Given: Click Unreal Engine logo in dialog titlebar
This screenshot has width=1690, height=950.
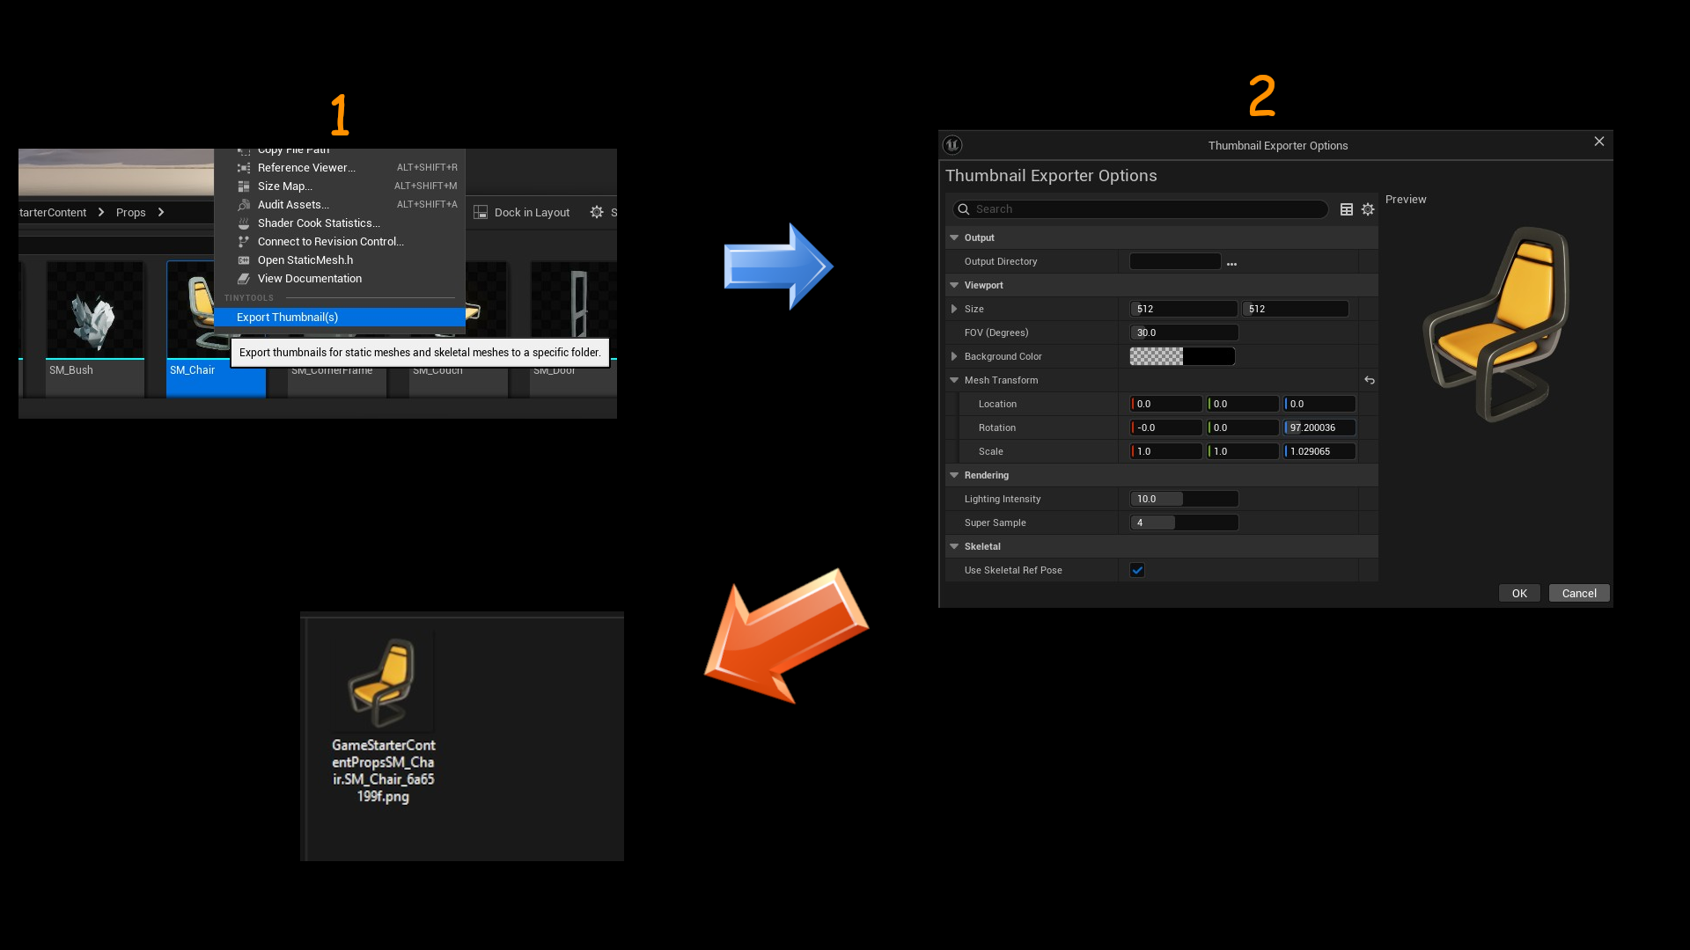Looking at the screenshot, I should click(x=952, y=146).
